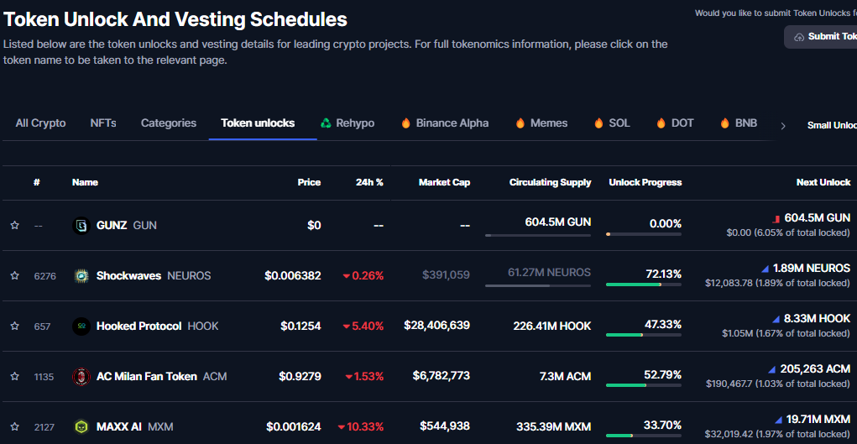Sort by the Unlock Progress column header
The height and width of the screenshot is (444, 857).
tap(645, 183)
